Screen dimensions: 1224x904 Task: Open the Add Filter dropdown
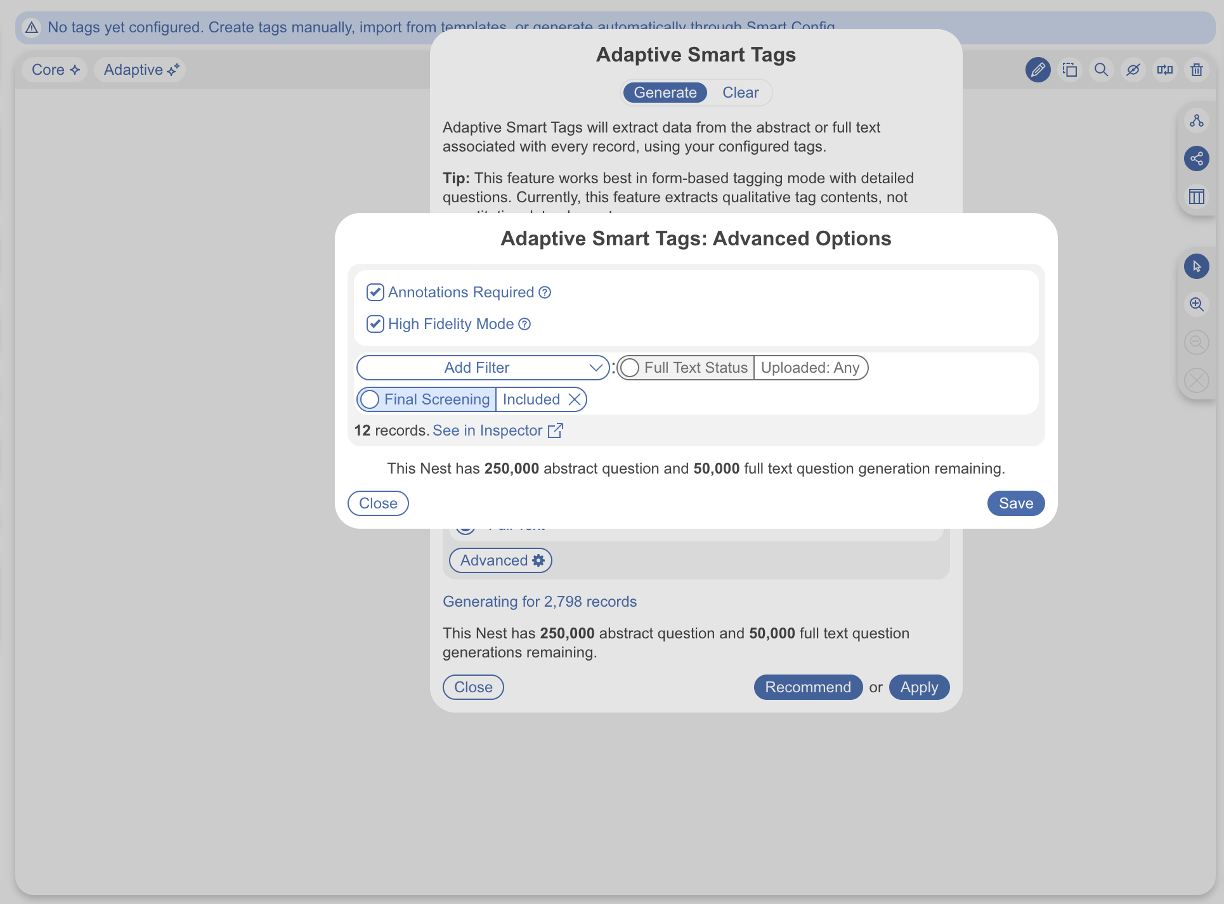point(483,368)
